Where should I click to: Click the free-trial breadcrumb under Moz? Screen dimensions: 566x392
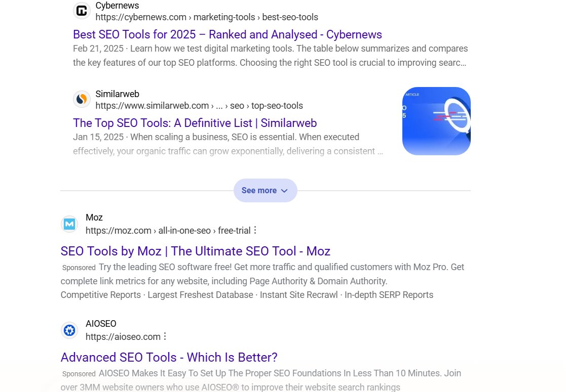[234, 230]
